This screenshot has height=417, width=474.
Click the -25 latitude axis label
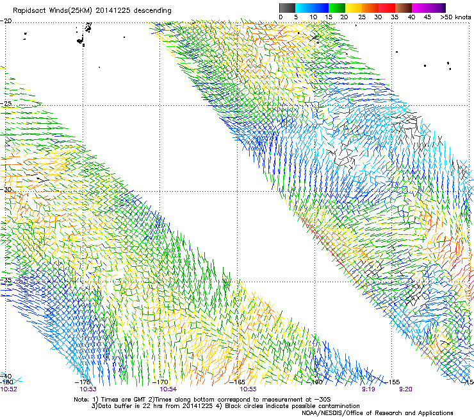6,103
